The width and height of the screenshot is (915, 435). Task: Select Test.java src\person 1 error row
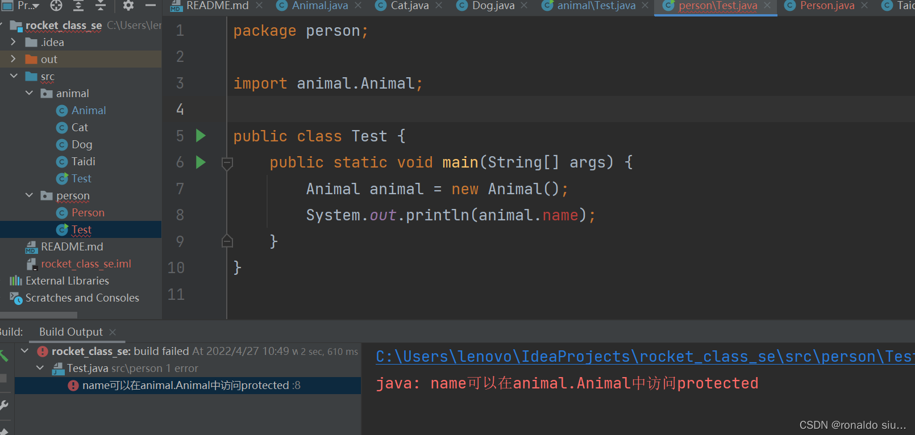(132, 368)
